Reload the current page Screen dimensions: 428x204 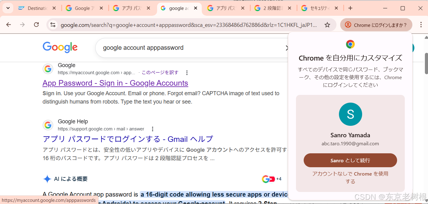point(36,25)
